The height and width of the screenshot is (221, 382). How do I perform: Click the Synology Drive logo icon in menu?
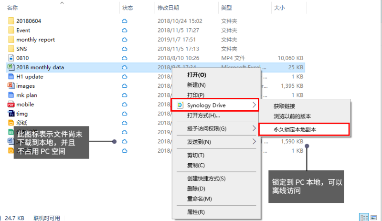pos(180,105)
